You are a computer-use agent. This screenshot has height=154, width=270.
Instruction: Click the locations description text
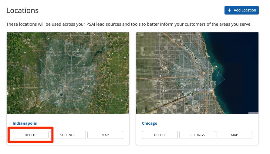click(129, 24)
